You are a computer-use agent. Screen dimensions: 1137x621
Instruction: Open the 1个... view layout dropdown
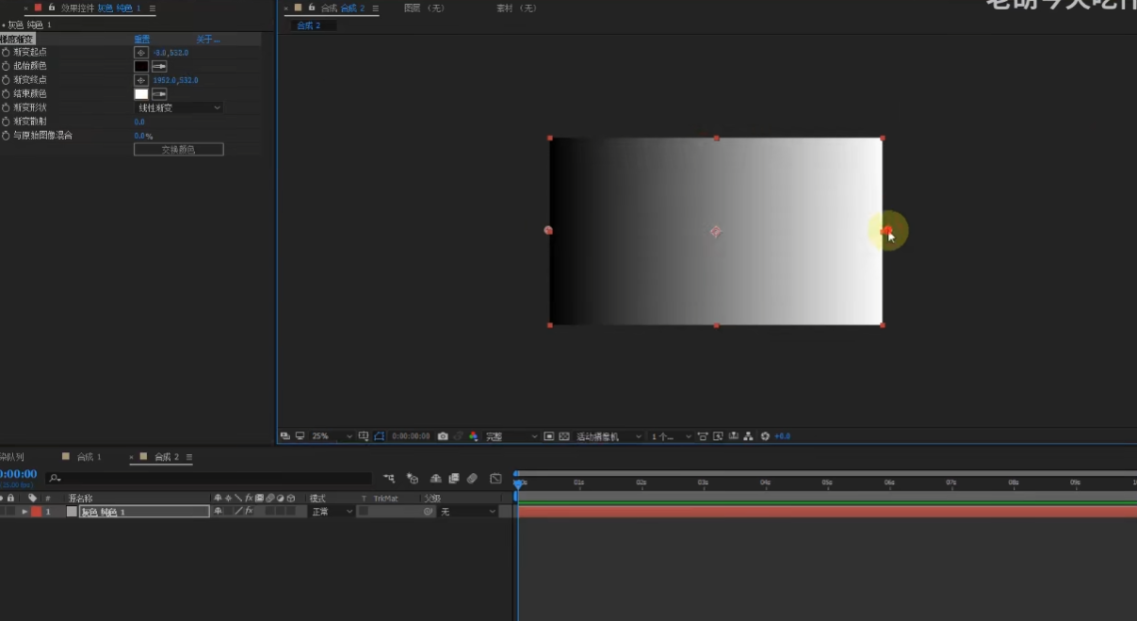671,436
